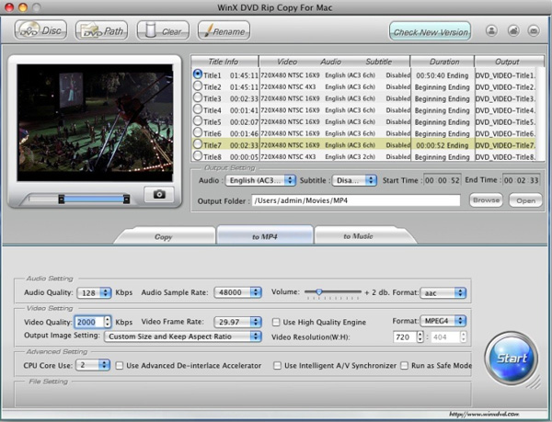Enable Run as Safe Mode checkbox
This screenshot has height=422, width=552.
click(x=405, y=366)
